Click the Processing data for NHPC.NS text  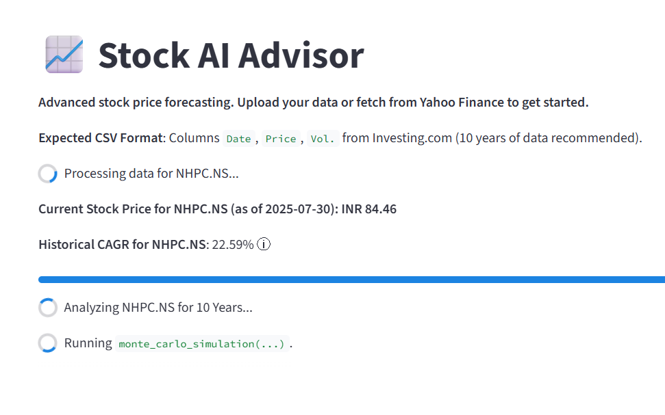pos(151,173)
